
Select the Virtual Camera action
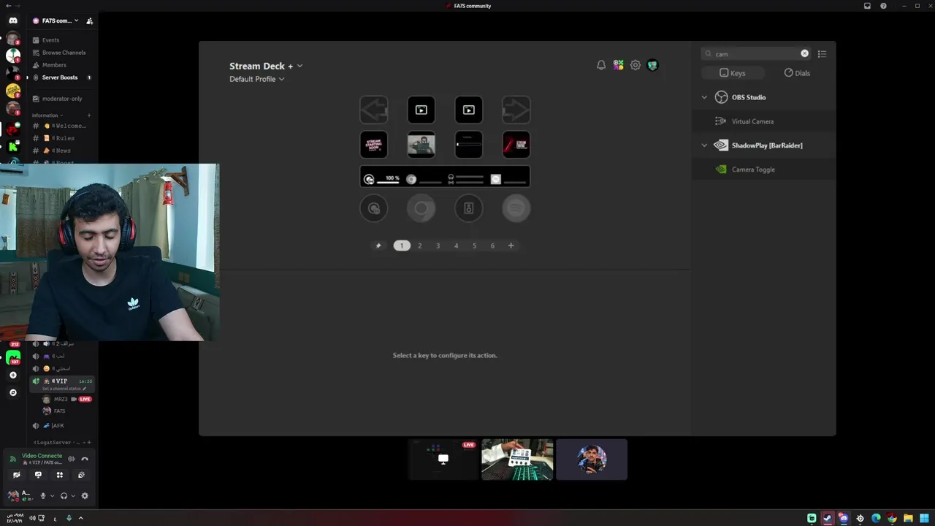(764, 121)
